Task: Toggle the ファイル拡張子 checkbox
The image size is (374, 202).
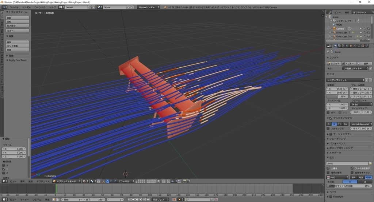Action: pyautogui.click(x=352, y=168)
